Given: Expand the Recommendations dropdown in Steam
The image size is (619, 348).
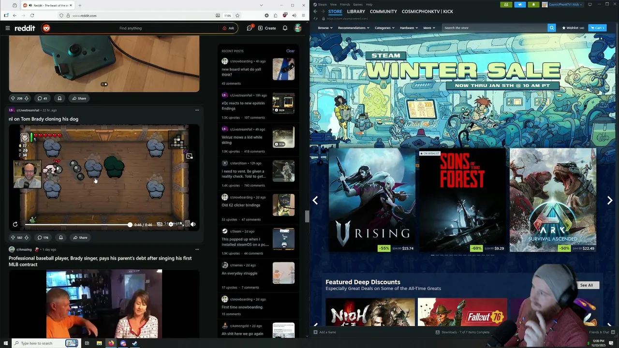Looking at the screenshot, I should click(x=354, y=28).
